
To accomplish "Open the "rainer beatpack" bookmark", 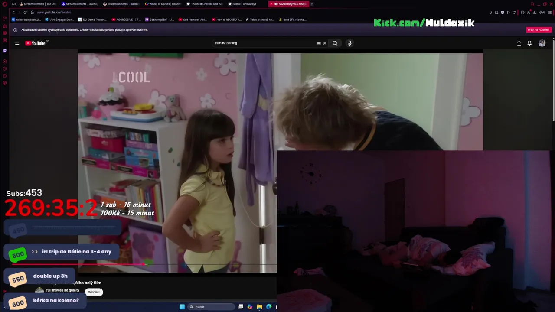I will coord(26,19).
